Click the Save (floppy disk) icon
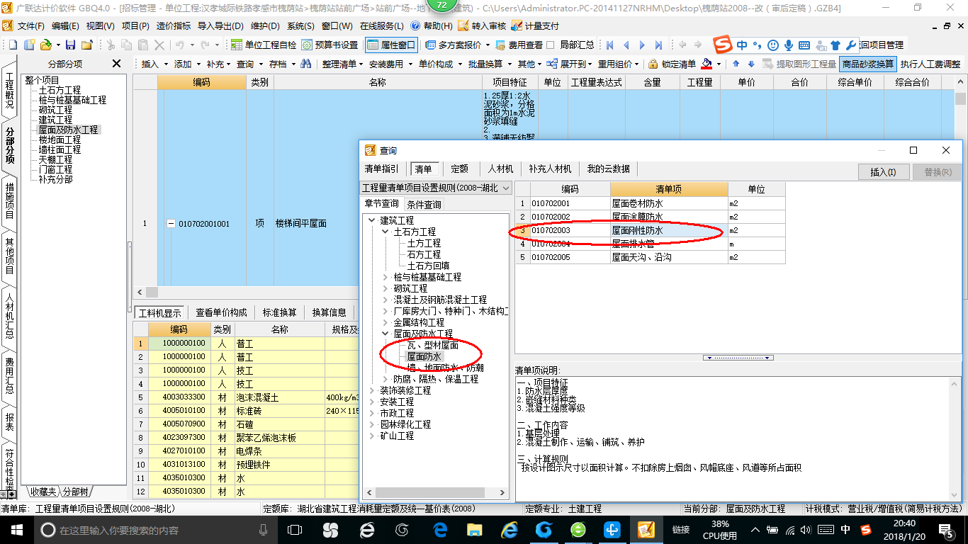The image size is (968, 544). tap(70, 45)
